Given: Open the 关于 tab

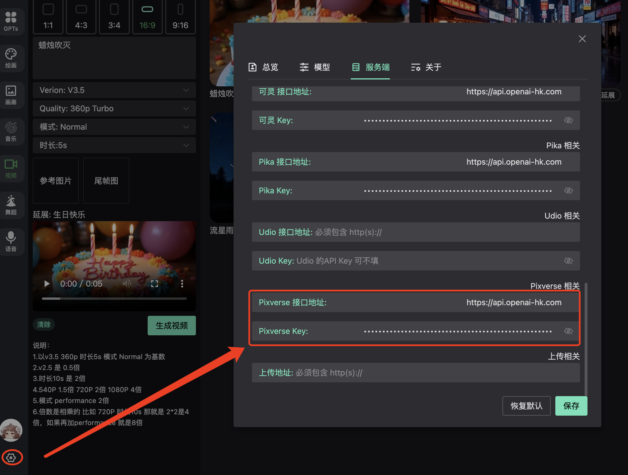Looking at the screenshot, I should click(425, 67).
